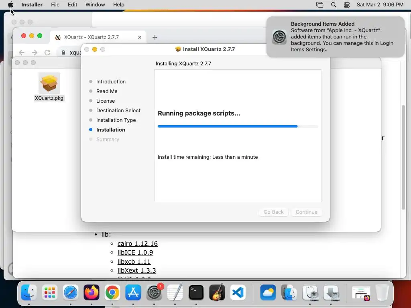Screen dimensions: 411x308
Task: Switch to Google Chrome in the Dock
Action: pos(112,292)
